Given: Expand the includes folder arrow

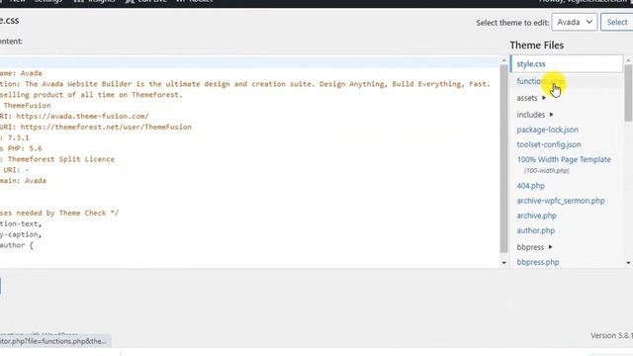Looking at the screenshot, I should coord(551,115).
